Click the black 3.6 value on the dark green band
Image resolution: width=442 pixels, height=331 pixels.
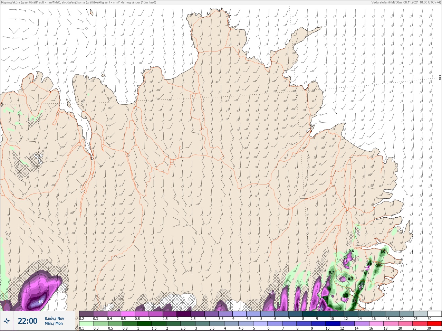[362, 284]
